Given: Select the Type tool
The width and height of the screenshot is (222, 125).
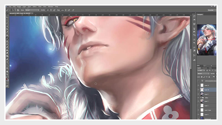Looking at the screenshot, I should coord(7,62).
